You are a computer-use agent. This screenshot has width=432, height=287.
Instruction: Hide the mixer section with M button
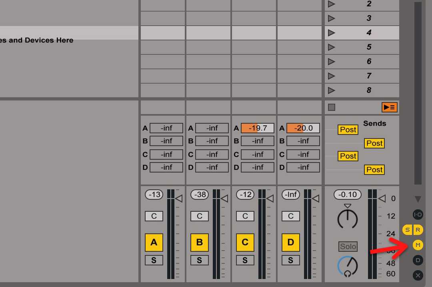point(418,245)
